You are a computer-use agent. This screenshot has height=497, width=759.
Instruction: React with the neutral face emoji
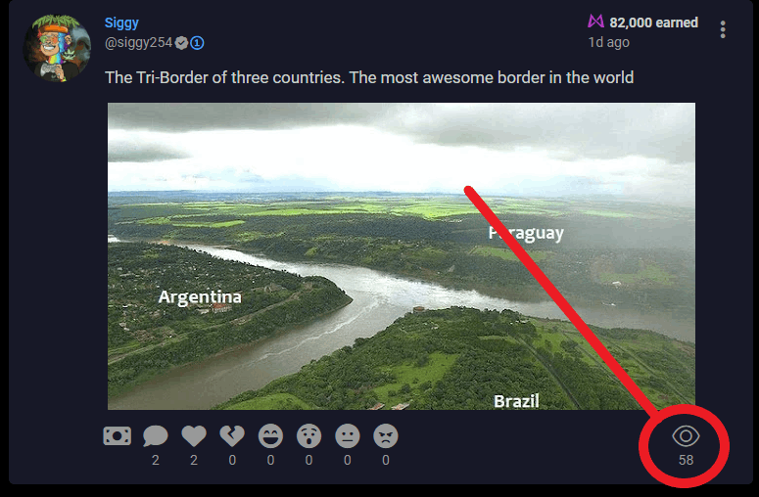coord(348,436)
